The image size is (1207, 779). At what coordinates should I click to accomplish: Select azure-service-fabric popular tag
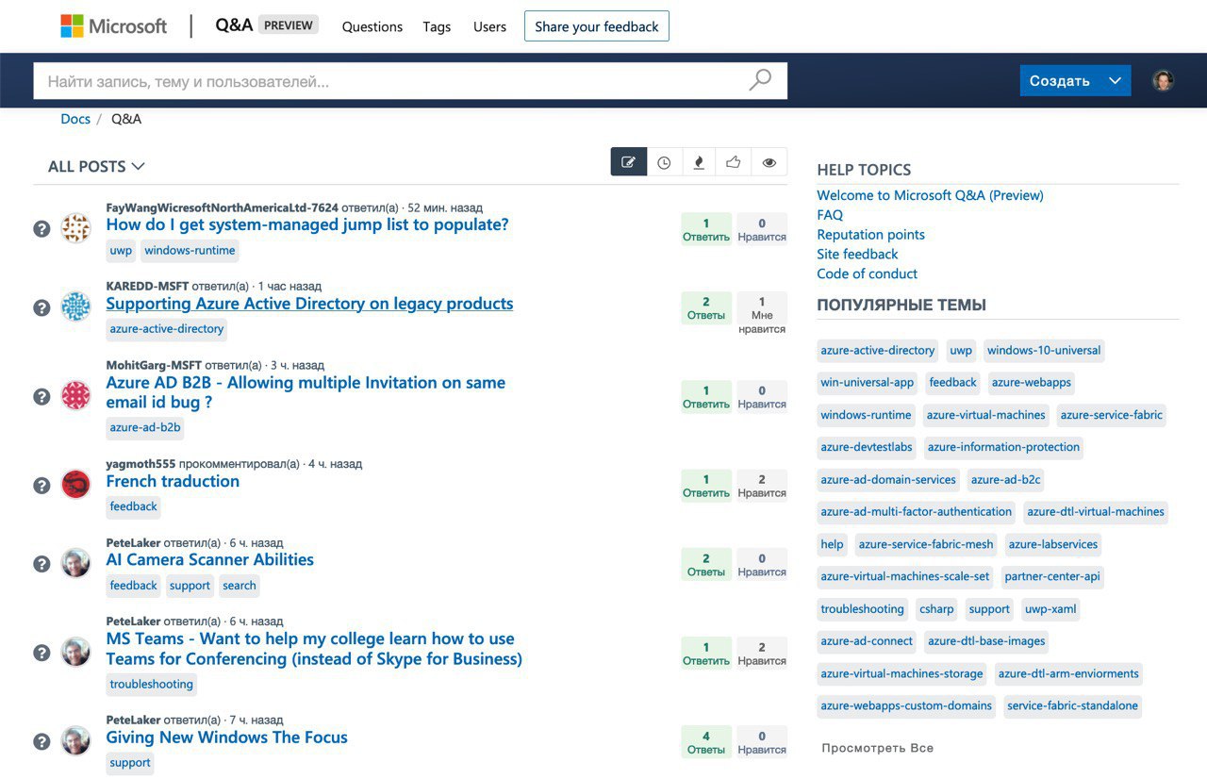pyautogui.click(x=1112, y=415)
